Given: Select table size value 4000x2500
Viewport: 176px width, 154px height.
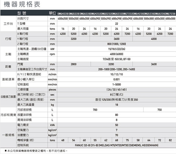Looking at the screenshot, I should click(x=63, y=19).
